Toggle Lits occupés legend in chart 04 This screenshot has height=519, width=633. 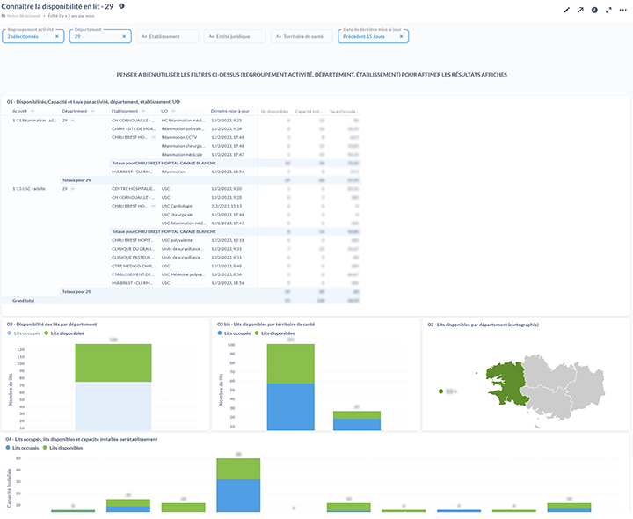click(25, 448)
